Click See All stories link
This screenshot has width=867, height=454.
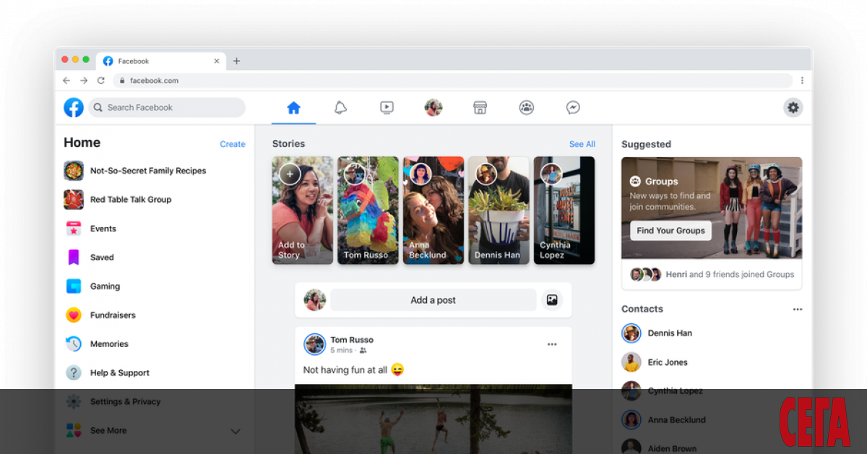click(x=582, y=145)
